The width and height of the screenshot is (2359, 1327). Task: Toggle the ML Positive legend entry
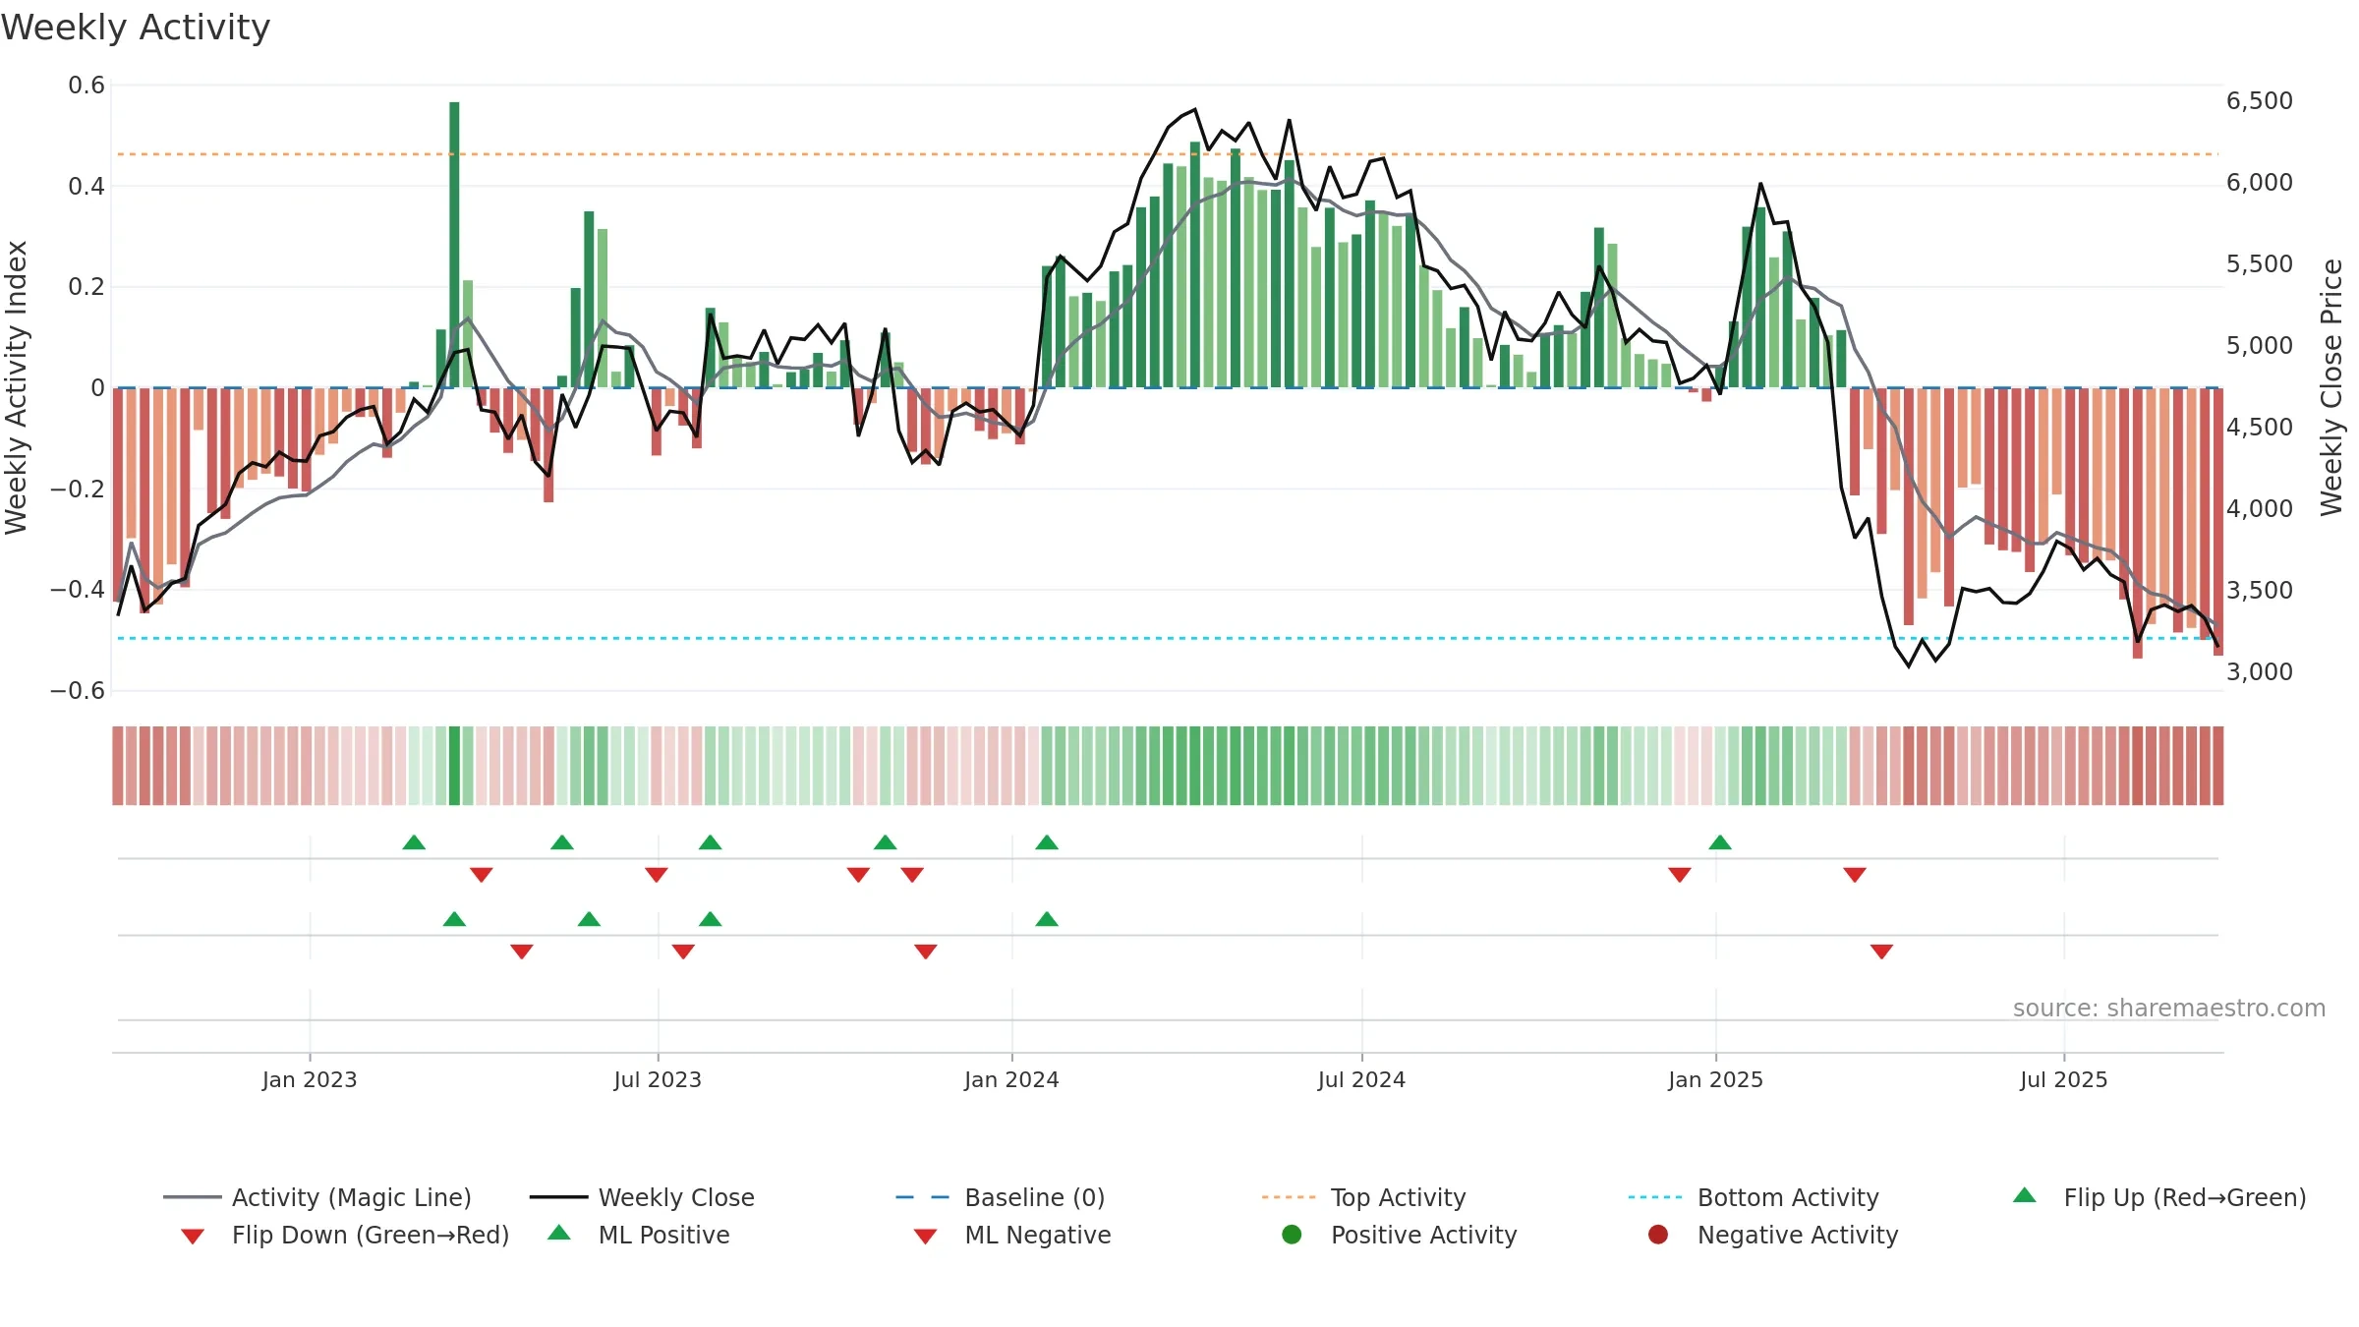638,1235
